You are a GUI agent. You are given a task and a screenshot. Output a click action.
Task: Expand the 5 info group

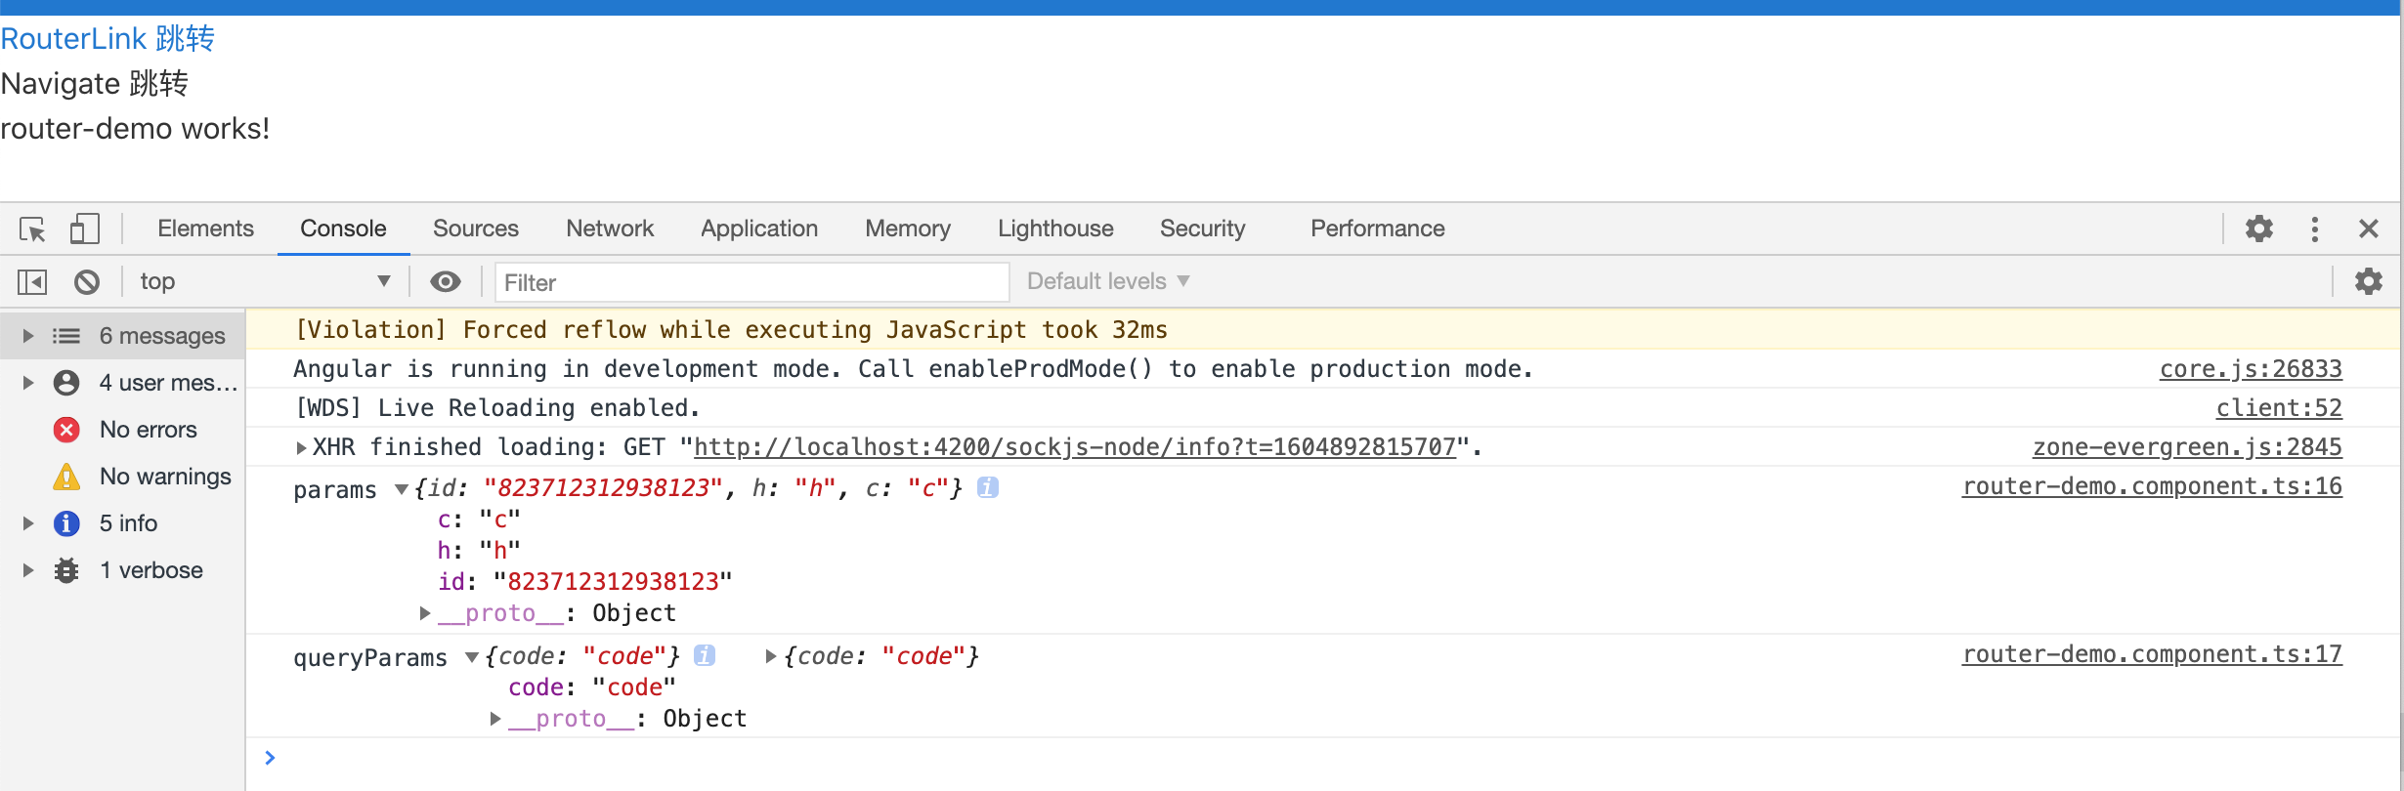(x=28, y=523)
